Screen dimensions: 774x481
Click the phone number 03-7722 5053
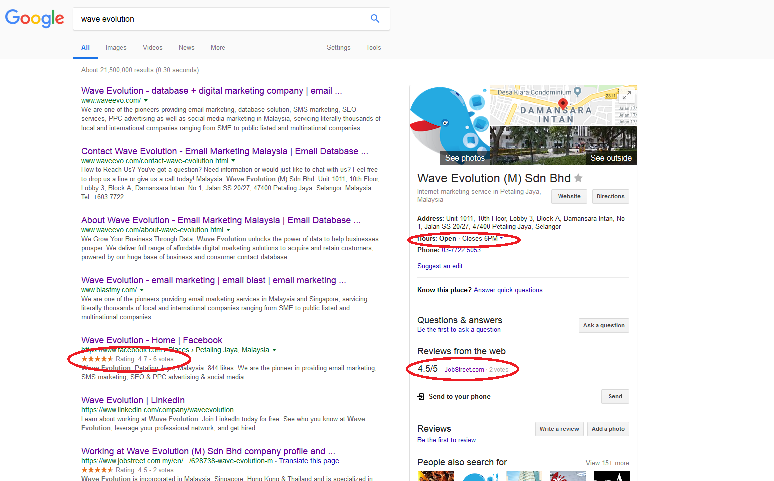pyautogui.click(x=461, y=250)
